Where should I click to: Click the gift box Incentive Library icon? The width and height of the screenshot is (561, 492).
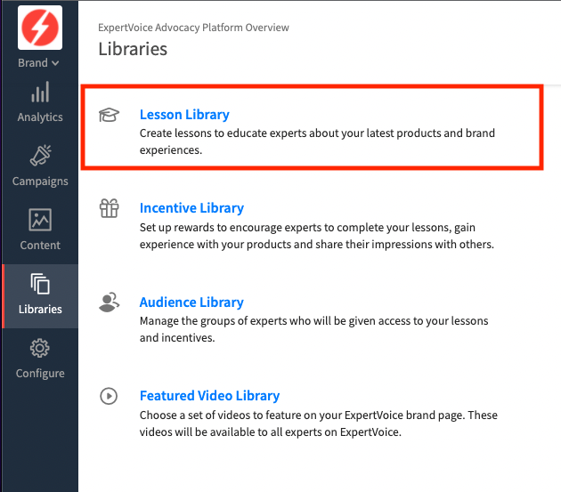(x=109, y=208)
